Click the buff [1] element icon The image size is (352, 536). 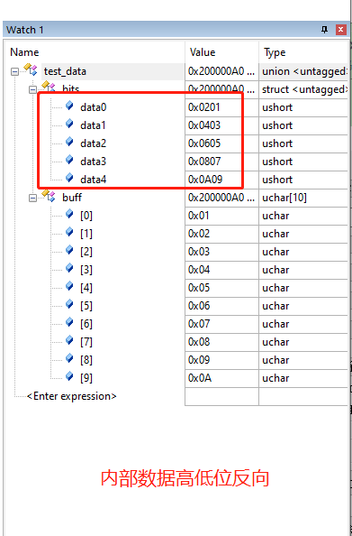[69, 232]
